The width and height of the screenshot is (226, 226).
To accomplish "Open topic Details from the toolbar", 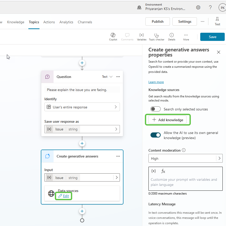I will click(x=171, y=37).
